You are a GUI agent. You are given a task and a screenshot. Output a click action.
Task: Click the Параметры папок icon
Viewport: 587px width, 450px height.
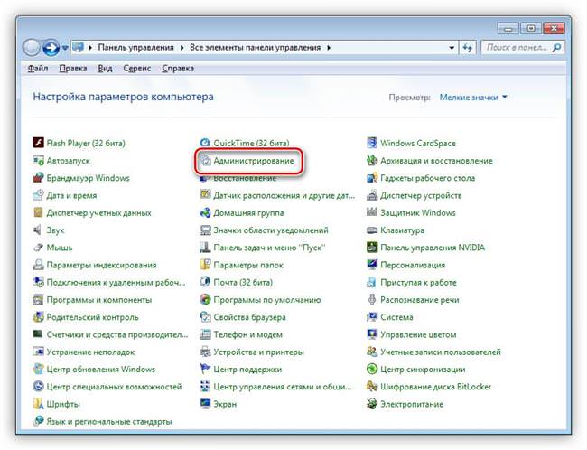(205, 265)
